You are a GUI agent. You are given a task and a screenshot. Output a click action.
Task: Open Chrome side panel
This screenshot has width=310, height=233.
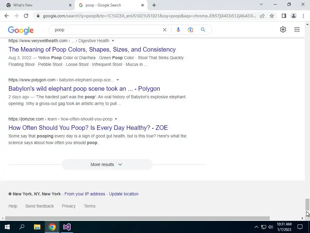[x=284, y=16]
